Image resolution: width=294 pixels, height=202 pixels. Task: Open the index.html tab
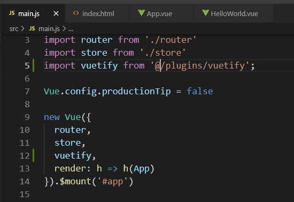point(98,13)
